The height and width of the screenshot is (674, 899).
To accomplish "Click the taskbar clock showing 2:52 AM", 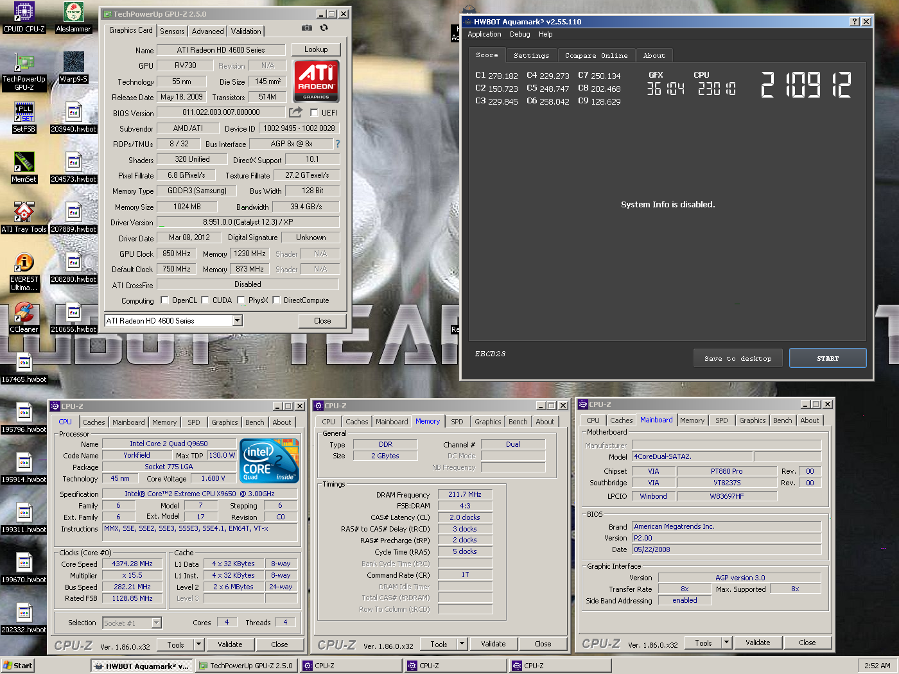I will pyautogui.click(x=877, y=666).
